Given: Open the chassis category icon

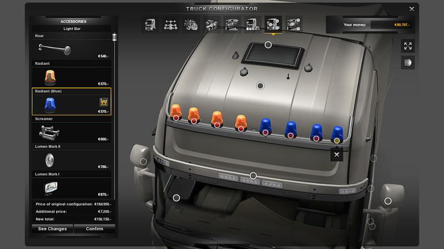Looking at the screenshot, I should click(170, 24).
